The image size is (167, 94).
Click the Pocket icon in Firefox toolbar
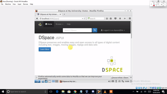(x=115, y=19)
